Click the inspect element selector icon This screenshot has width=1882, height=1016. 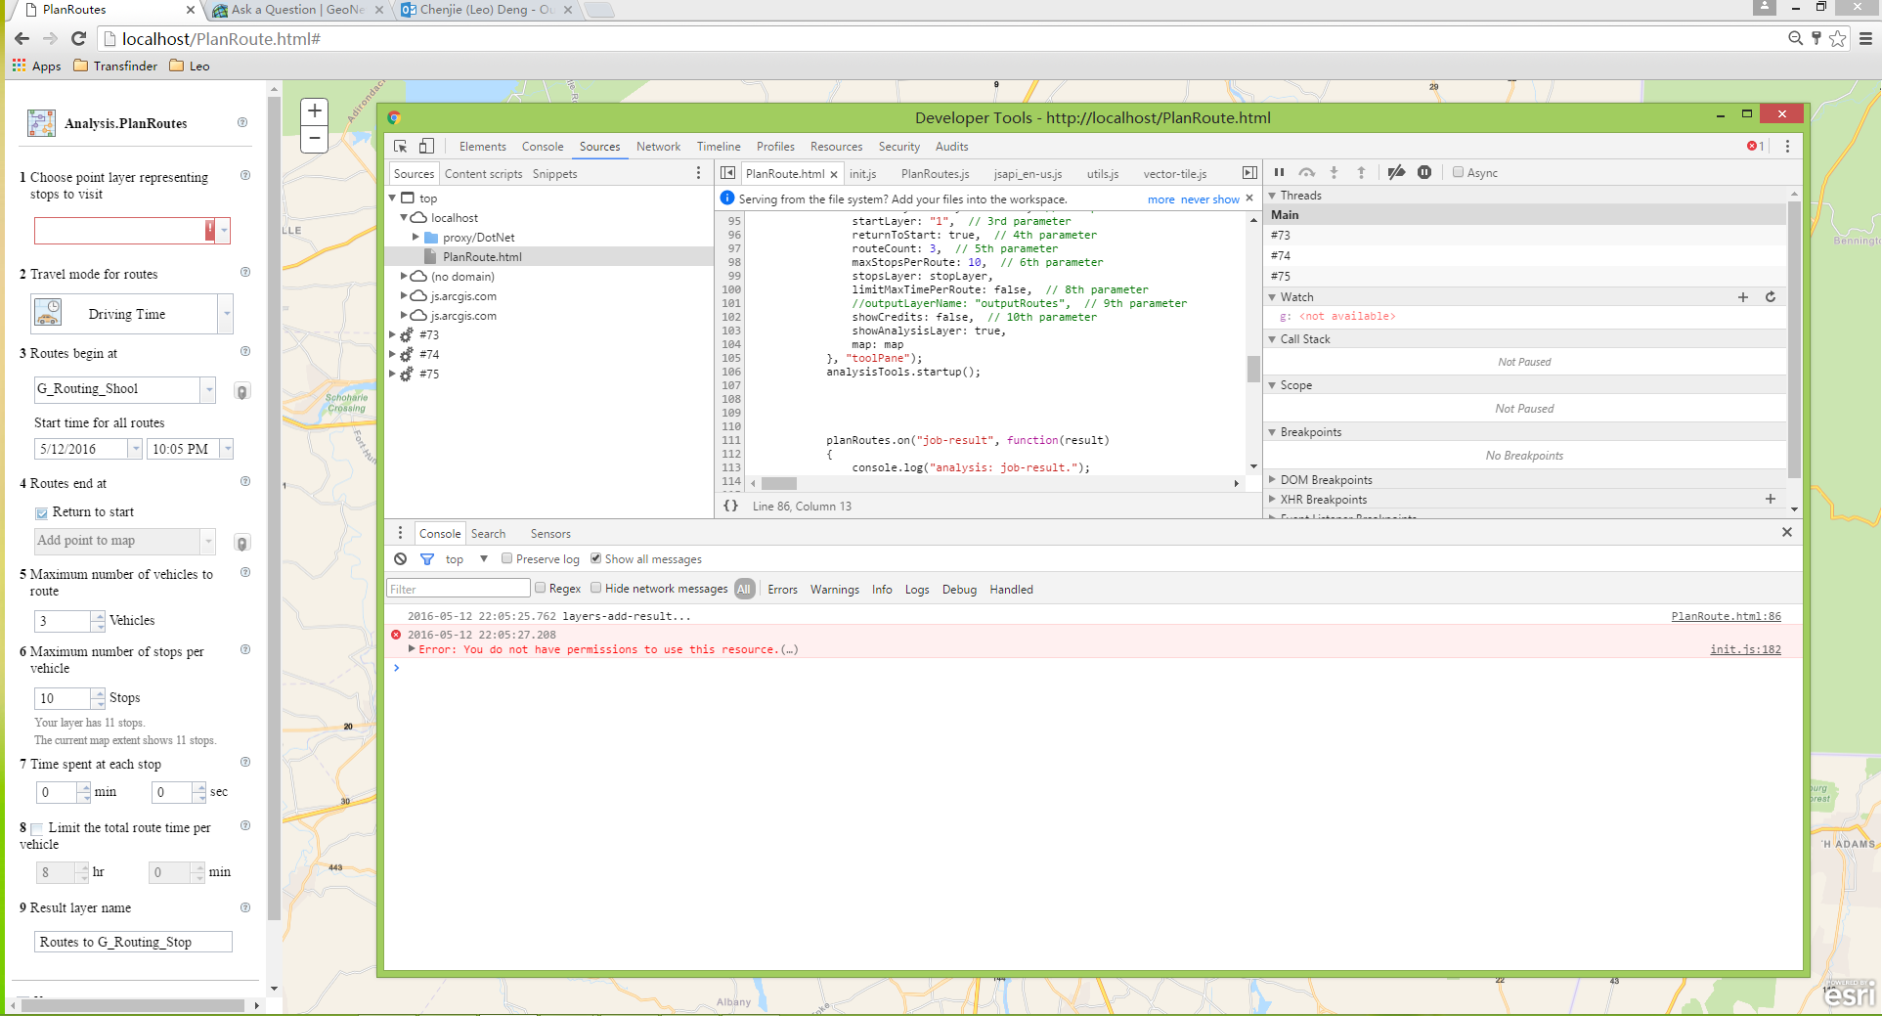[401, 147]
